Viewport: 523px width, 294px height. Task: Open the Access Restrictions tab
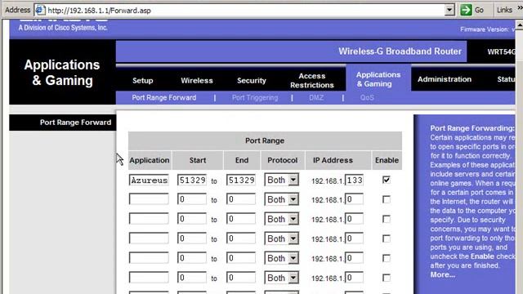click(312, 80)
